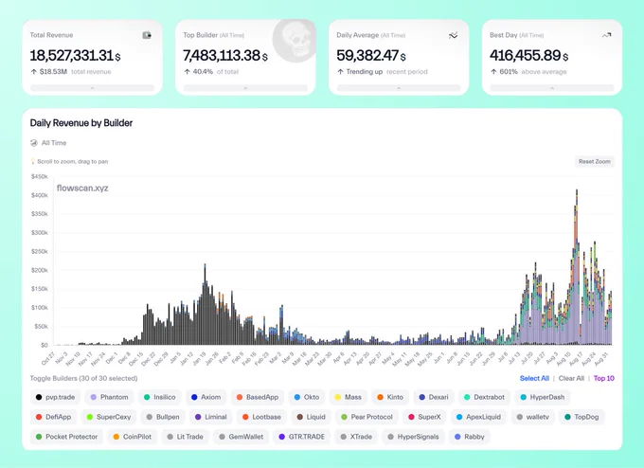This screenshot has height=468, width=644.
Task: Toggle the CoinPilot builder chip
Action: [133, 437]
